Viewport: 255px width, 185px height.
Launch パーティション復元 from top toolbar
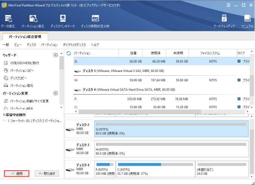point(33,21)
